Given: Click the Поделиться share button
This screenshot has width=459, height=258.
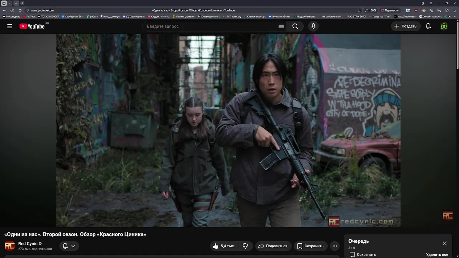Looking at the screenshot, I should pyautogui.click(x=273, y=246).
